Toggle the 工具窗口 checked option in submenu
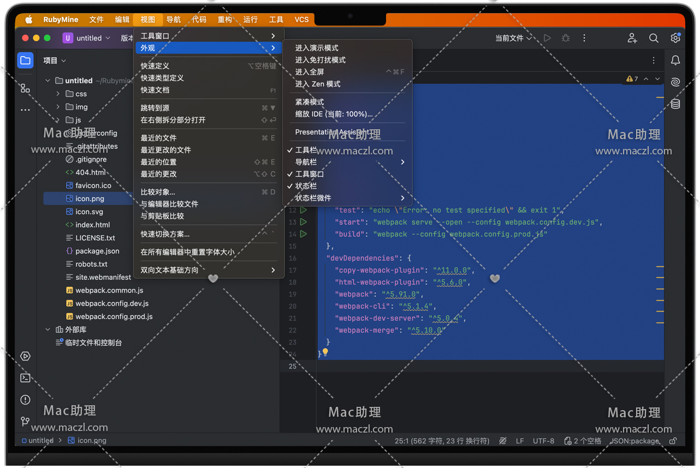Screen dimensions: 700x468 310,174
